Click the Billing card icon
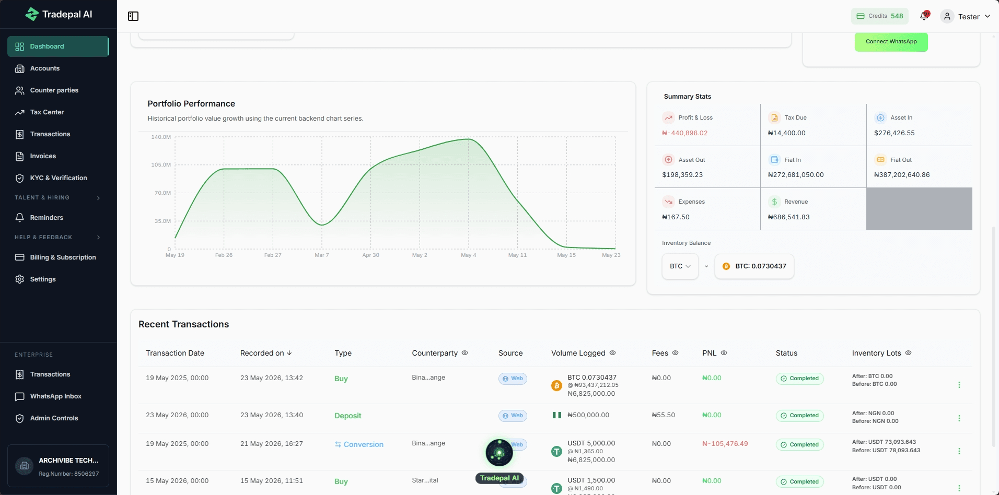The width and height of the screenshot is (999, 495). [20, 257]
